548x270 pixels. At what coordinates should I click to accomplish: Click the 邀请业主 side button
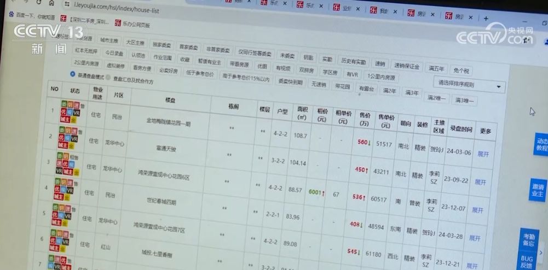click(x=538, y=190)
